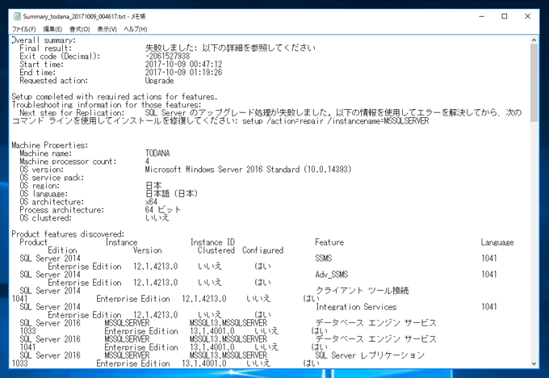Click the x64 architecture value
Screen dimensions: 549x378
(x=151, y=202)
